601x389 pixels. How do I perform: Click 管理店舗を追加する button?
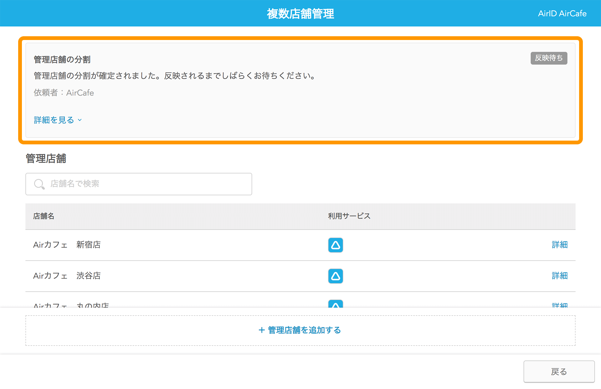(300, 330)
